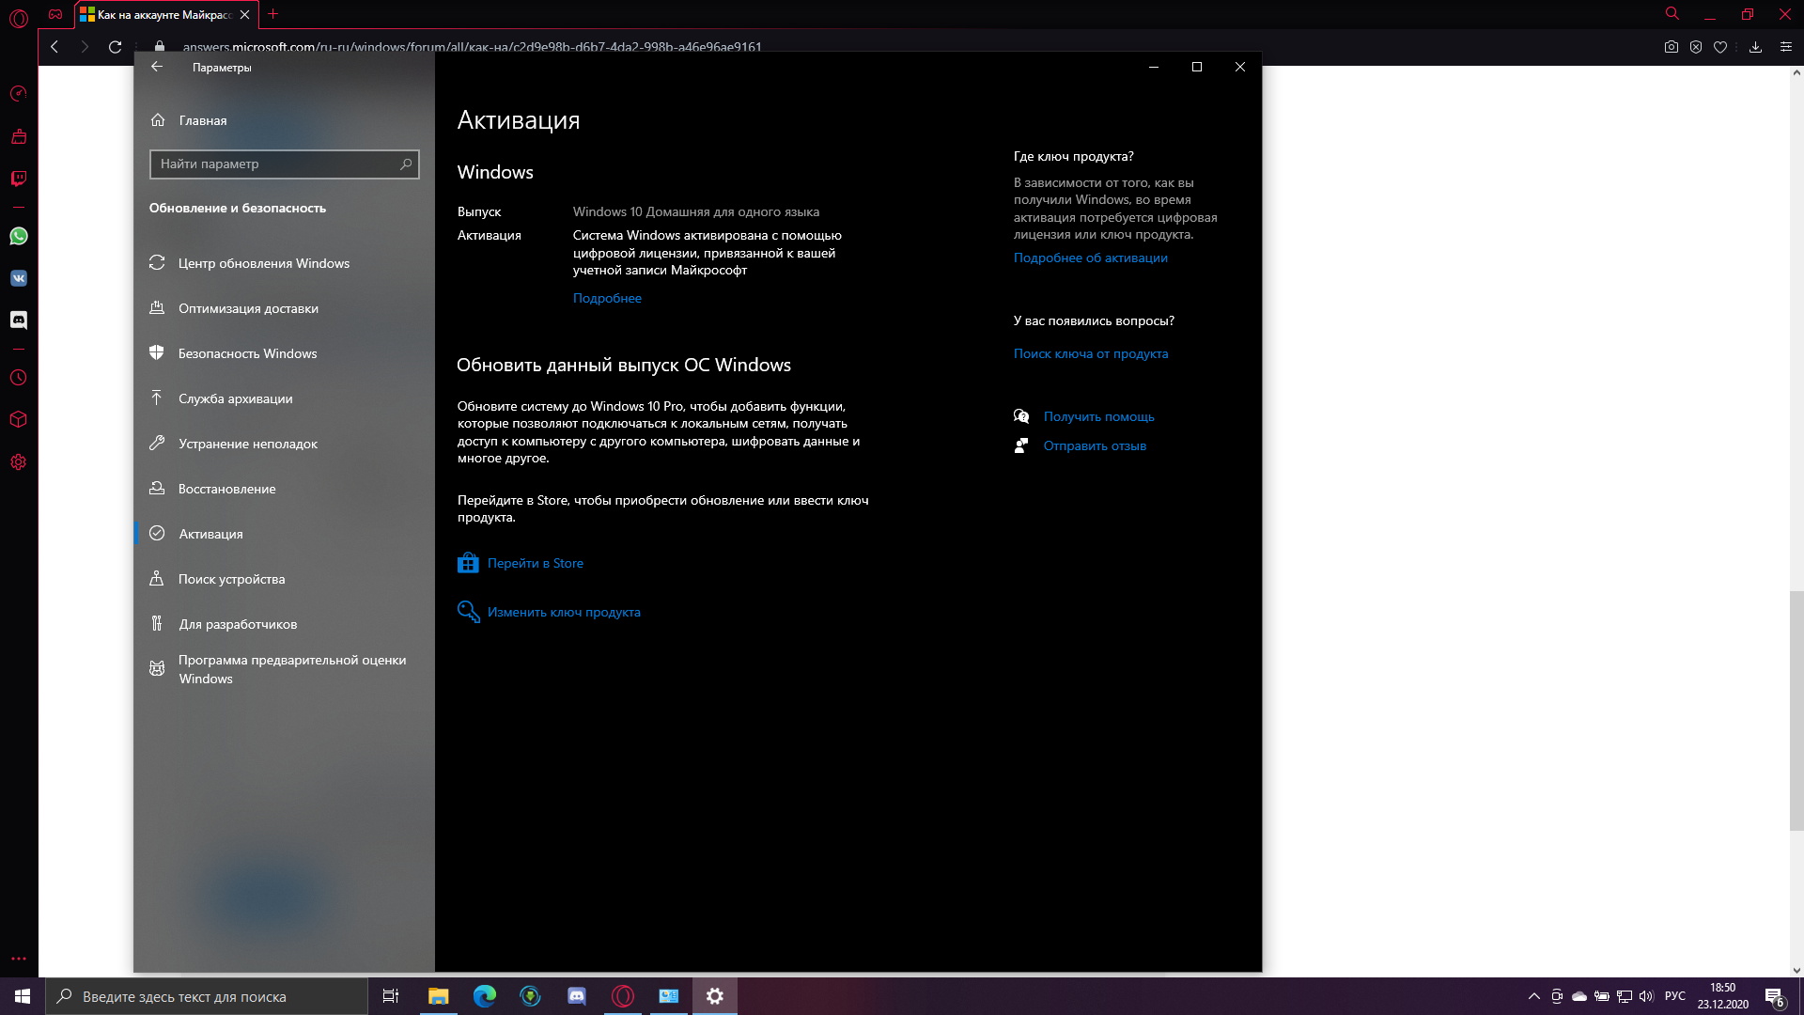This screenshot has height=1015, width=1804.
Task: Open Устранение неполадок section
Action: click(284, 444)
